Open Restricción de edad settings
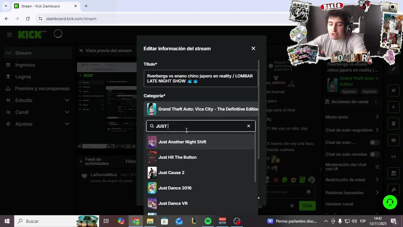 352,180
